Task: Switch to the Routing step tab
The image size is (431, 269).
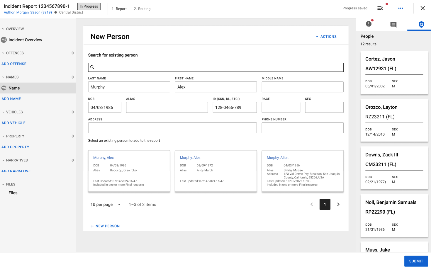Action: click(142, 9)
